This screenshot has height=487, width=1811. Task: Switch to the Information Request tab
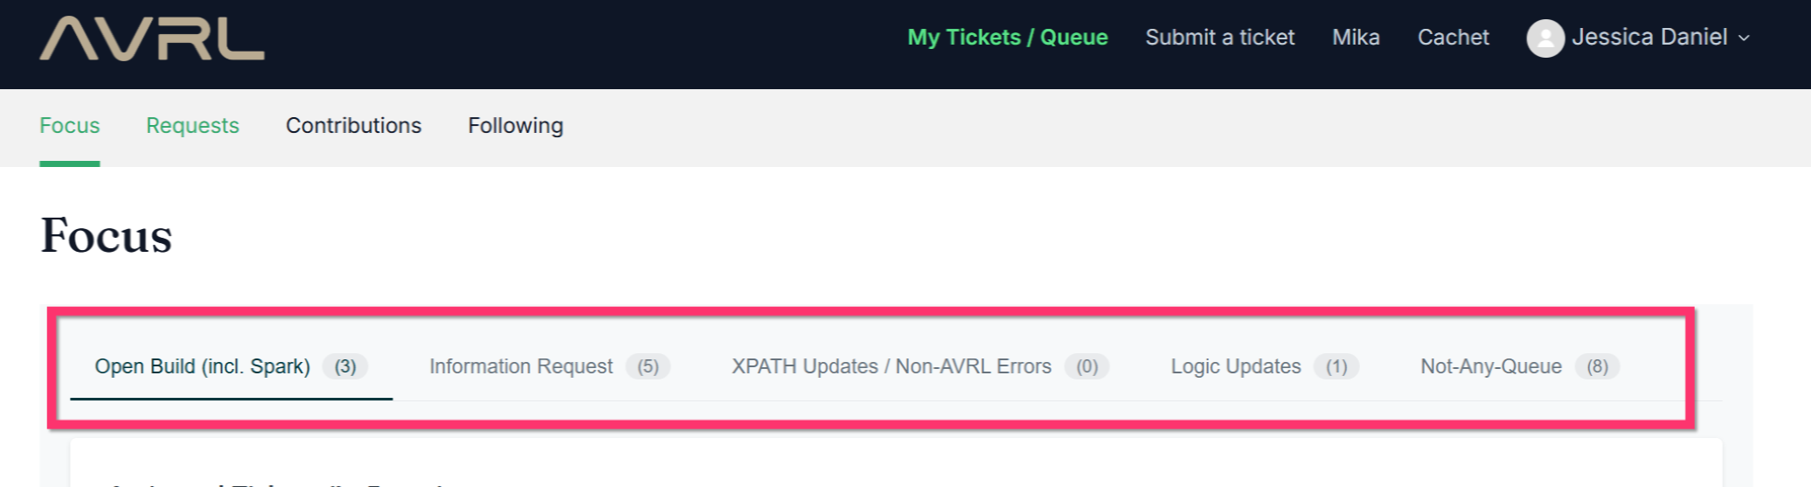tap(550, 366)
